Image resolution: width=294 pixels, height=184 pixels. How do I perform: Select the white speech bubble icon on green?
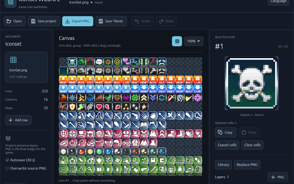coord(99,62)
